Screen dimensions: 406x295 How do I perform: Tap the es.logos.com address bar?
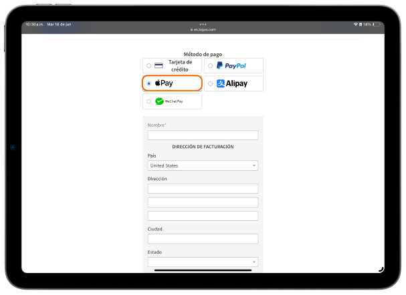pyautogui.click(x=203, y=29)
